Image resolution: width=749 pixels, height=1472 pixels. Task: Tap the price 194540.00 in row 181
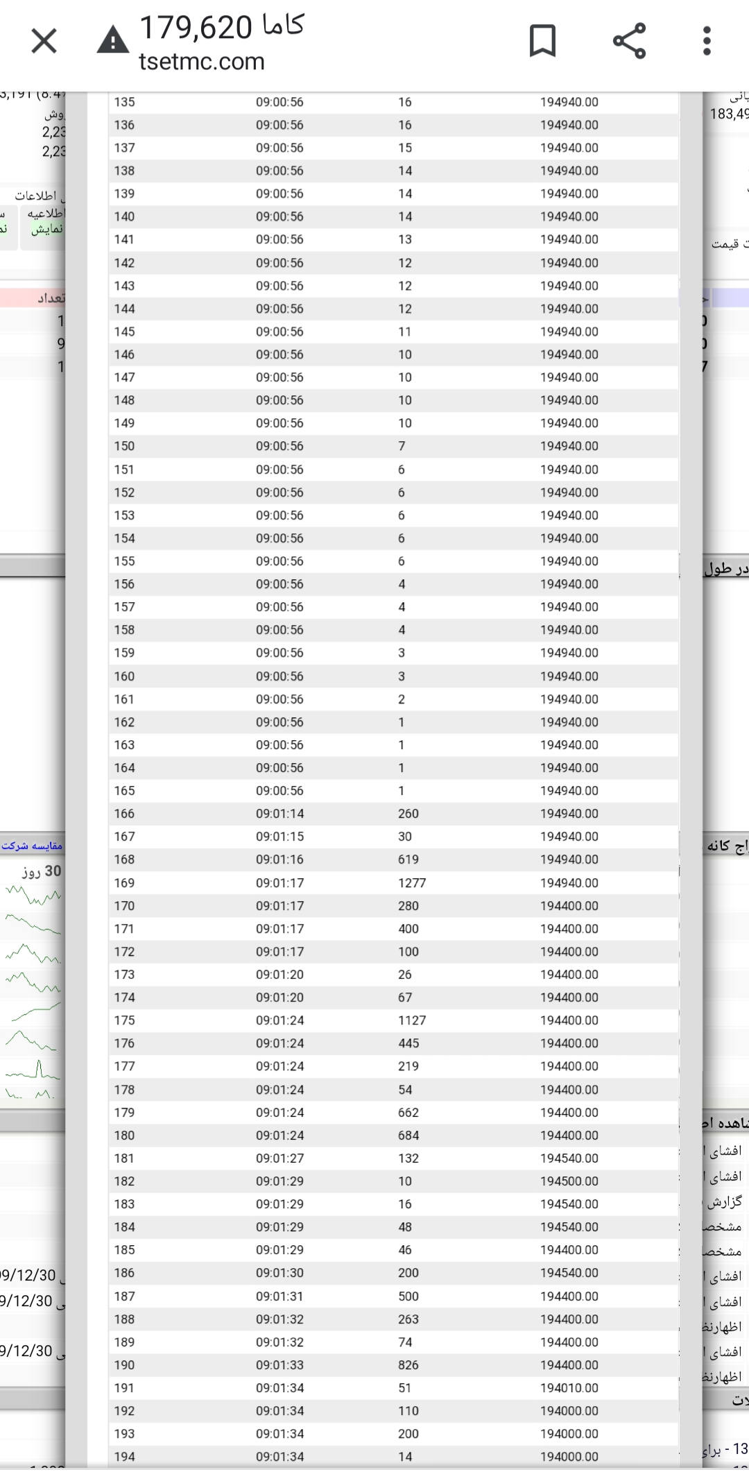[x=569, y=1158]
